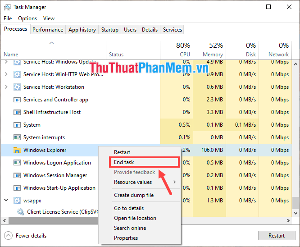The image size is (300, 247).
Task: Switch to the Performance tab
Action: tap(48, 30)
